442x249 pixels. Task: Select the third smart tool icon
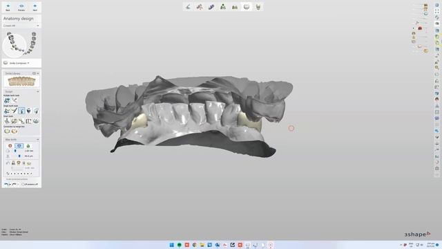coord(21,121)
